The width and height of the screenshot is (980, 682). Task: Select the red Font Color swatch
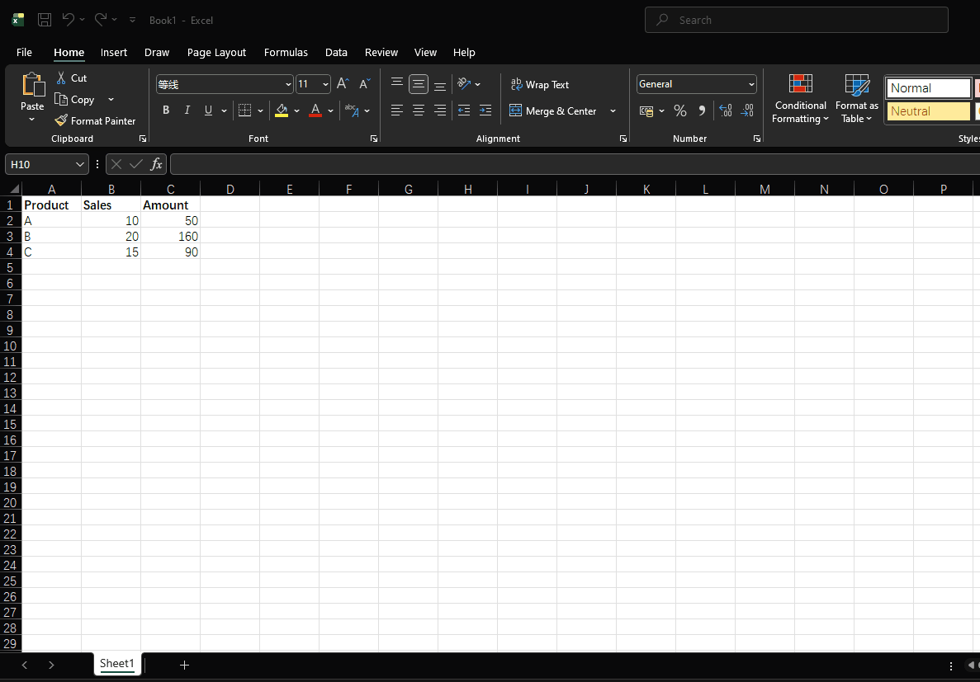(x=314, y=110)
